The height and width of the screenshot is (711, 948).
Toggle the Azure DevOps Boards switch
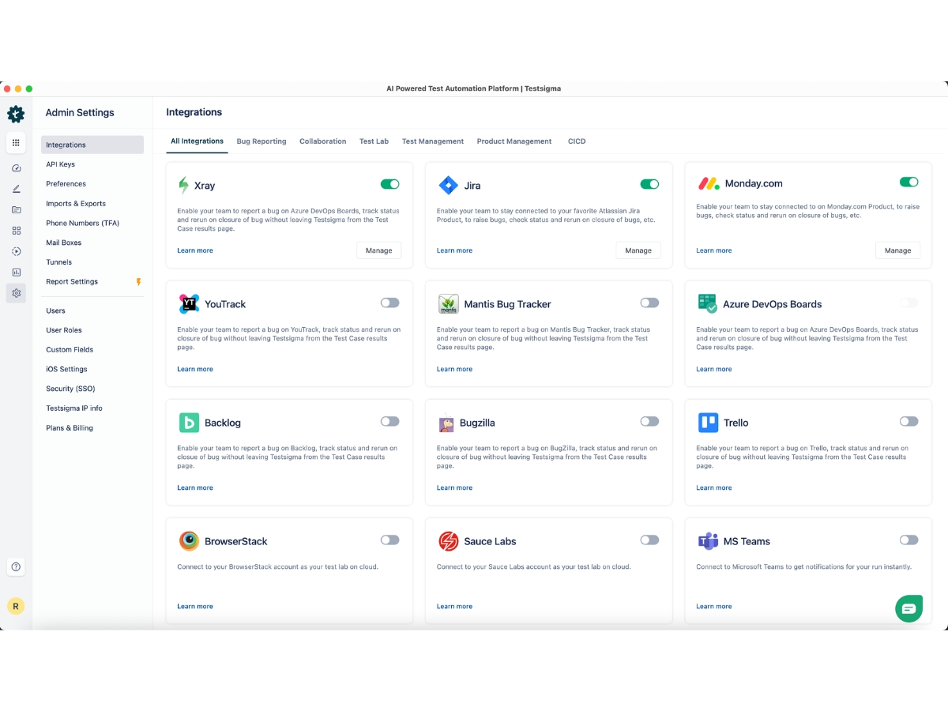909,303
